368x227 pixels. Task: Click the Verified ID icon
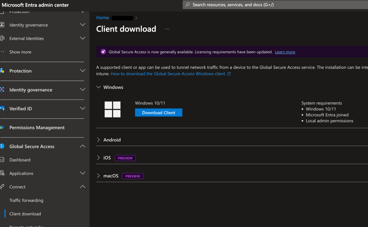pos(2,108)
